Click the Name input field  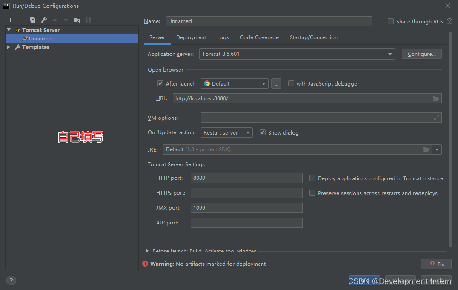point(269,21)
